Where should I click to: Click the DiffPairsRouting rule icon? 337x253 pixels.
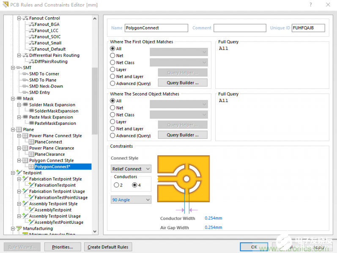pyautogui.click(x=32, y=61)
